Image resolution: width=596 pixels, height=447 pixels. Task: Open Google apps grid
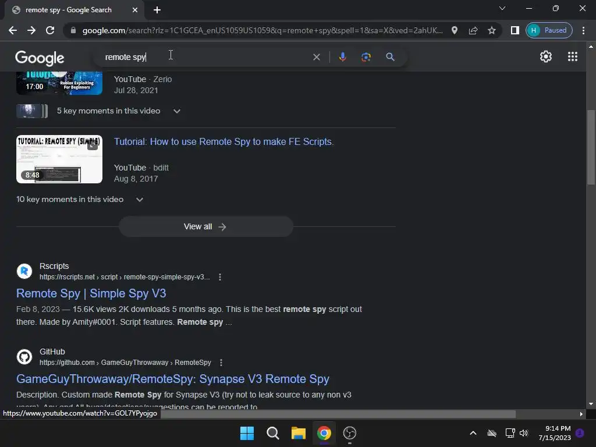[573, 56]
